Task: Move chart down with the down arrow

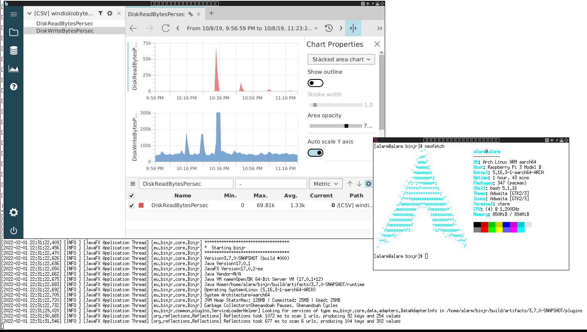Action: click(x=359, y=184)
